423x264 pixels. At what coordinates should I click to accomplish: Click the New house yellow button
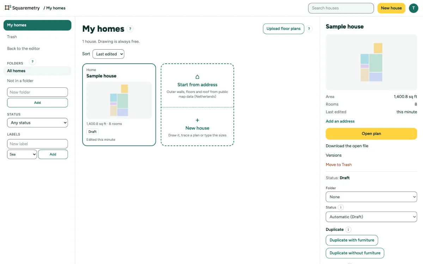point(391,8)
